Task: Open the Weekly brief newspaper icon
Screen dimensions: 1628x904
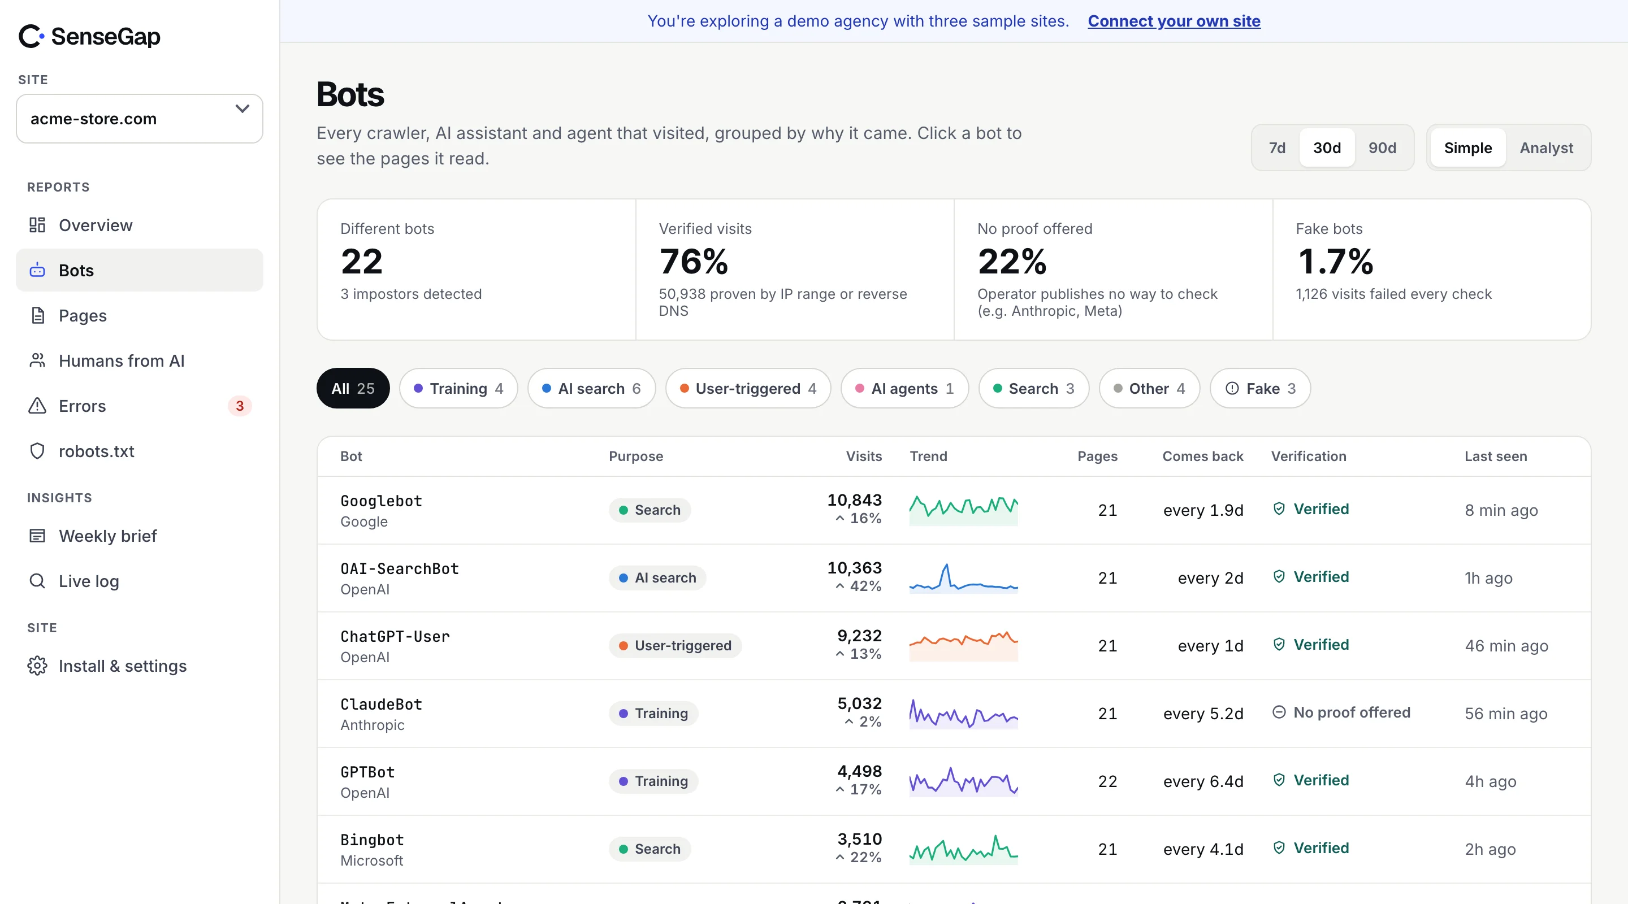Action: coord(37,536)
